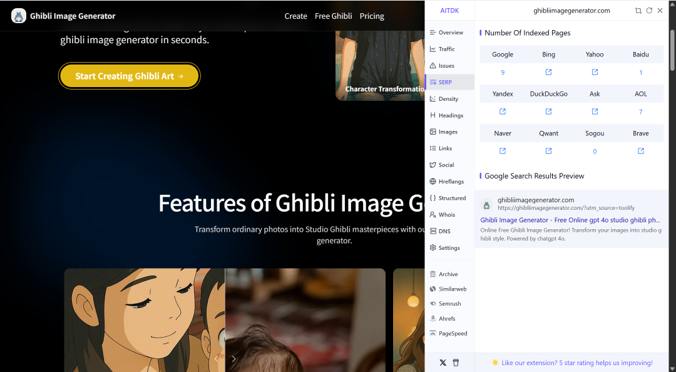This screenshot has height=372, width=676.
Task: Open Naver indexed pages external link icon
Action: [x=503, y=151]
